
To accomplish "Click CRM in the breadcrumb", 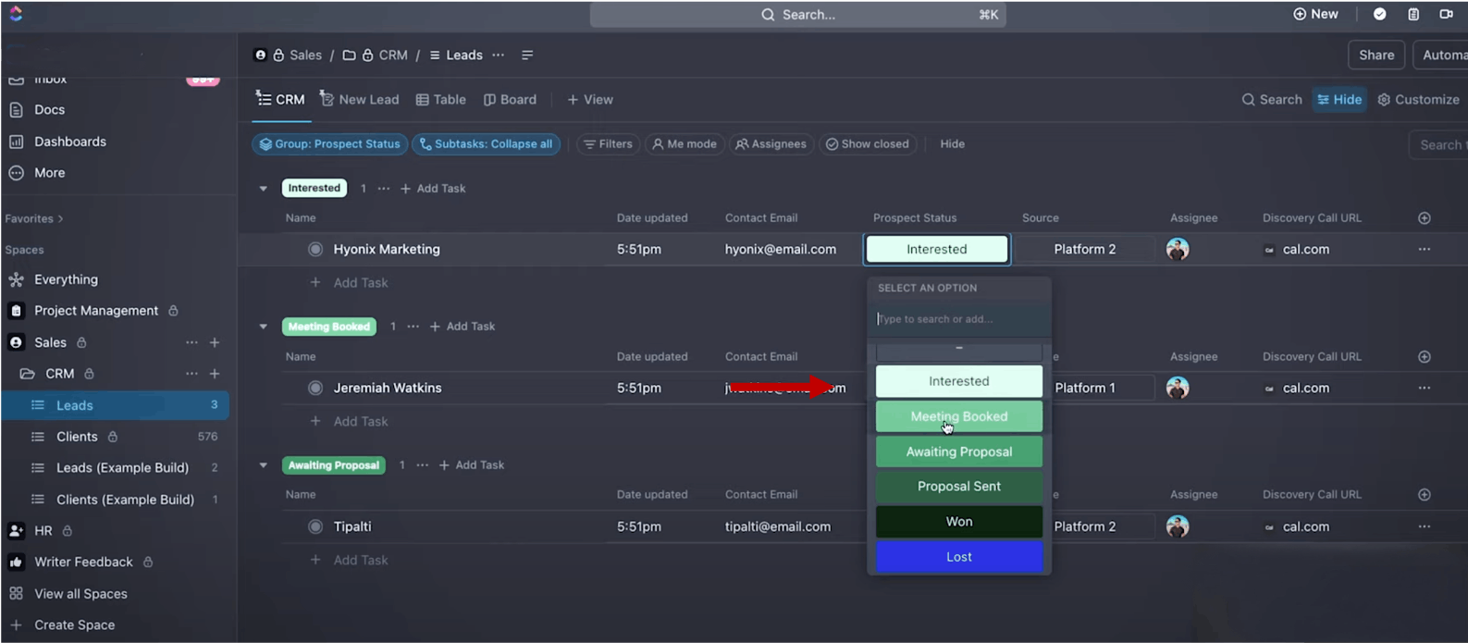I will (x=393, y=56).
